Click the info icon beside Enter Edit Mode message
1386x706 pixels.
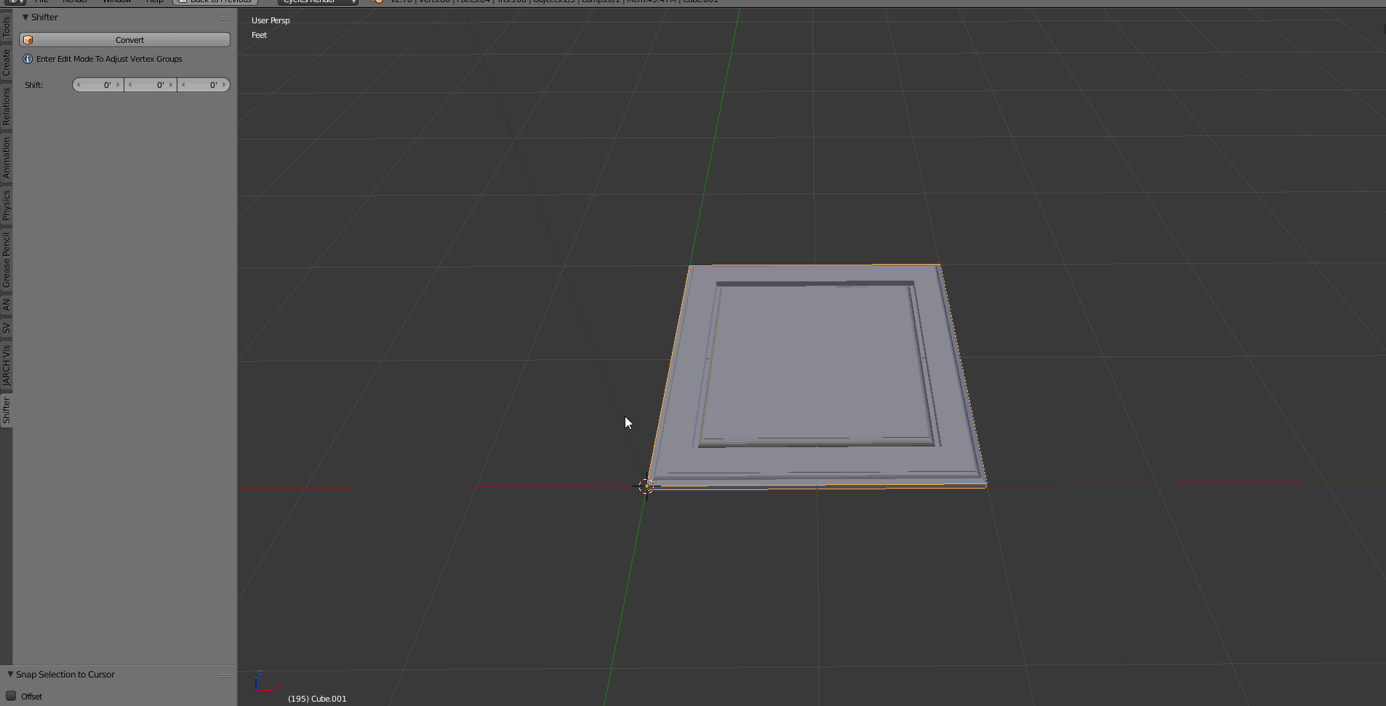[x=28, y=59]
